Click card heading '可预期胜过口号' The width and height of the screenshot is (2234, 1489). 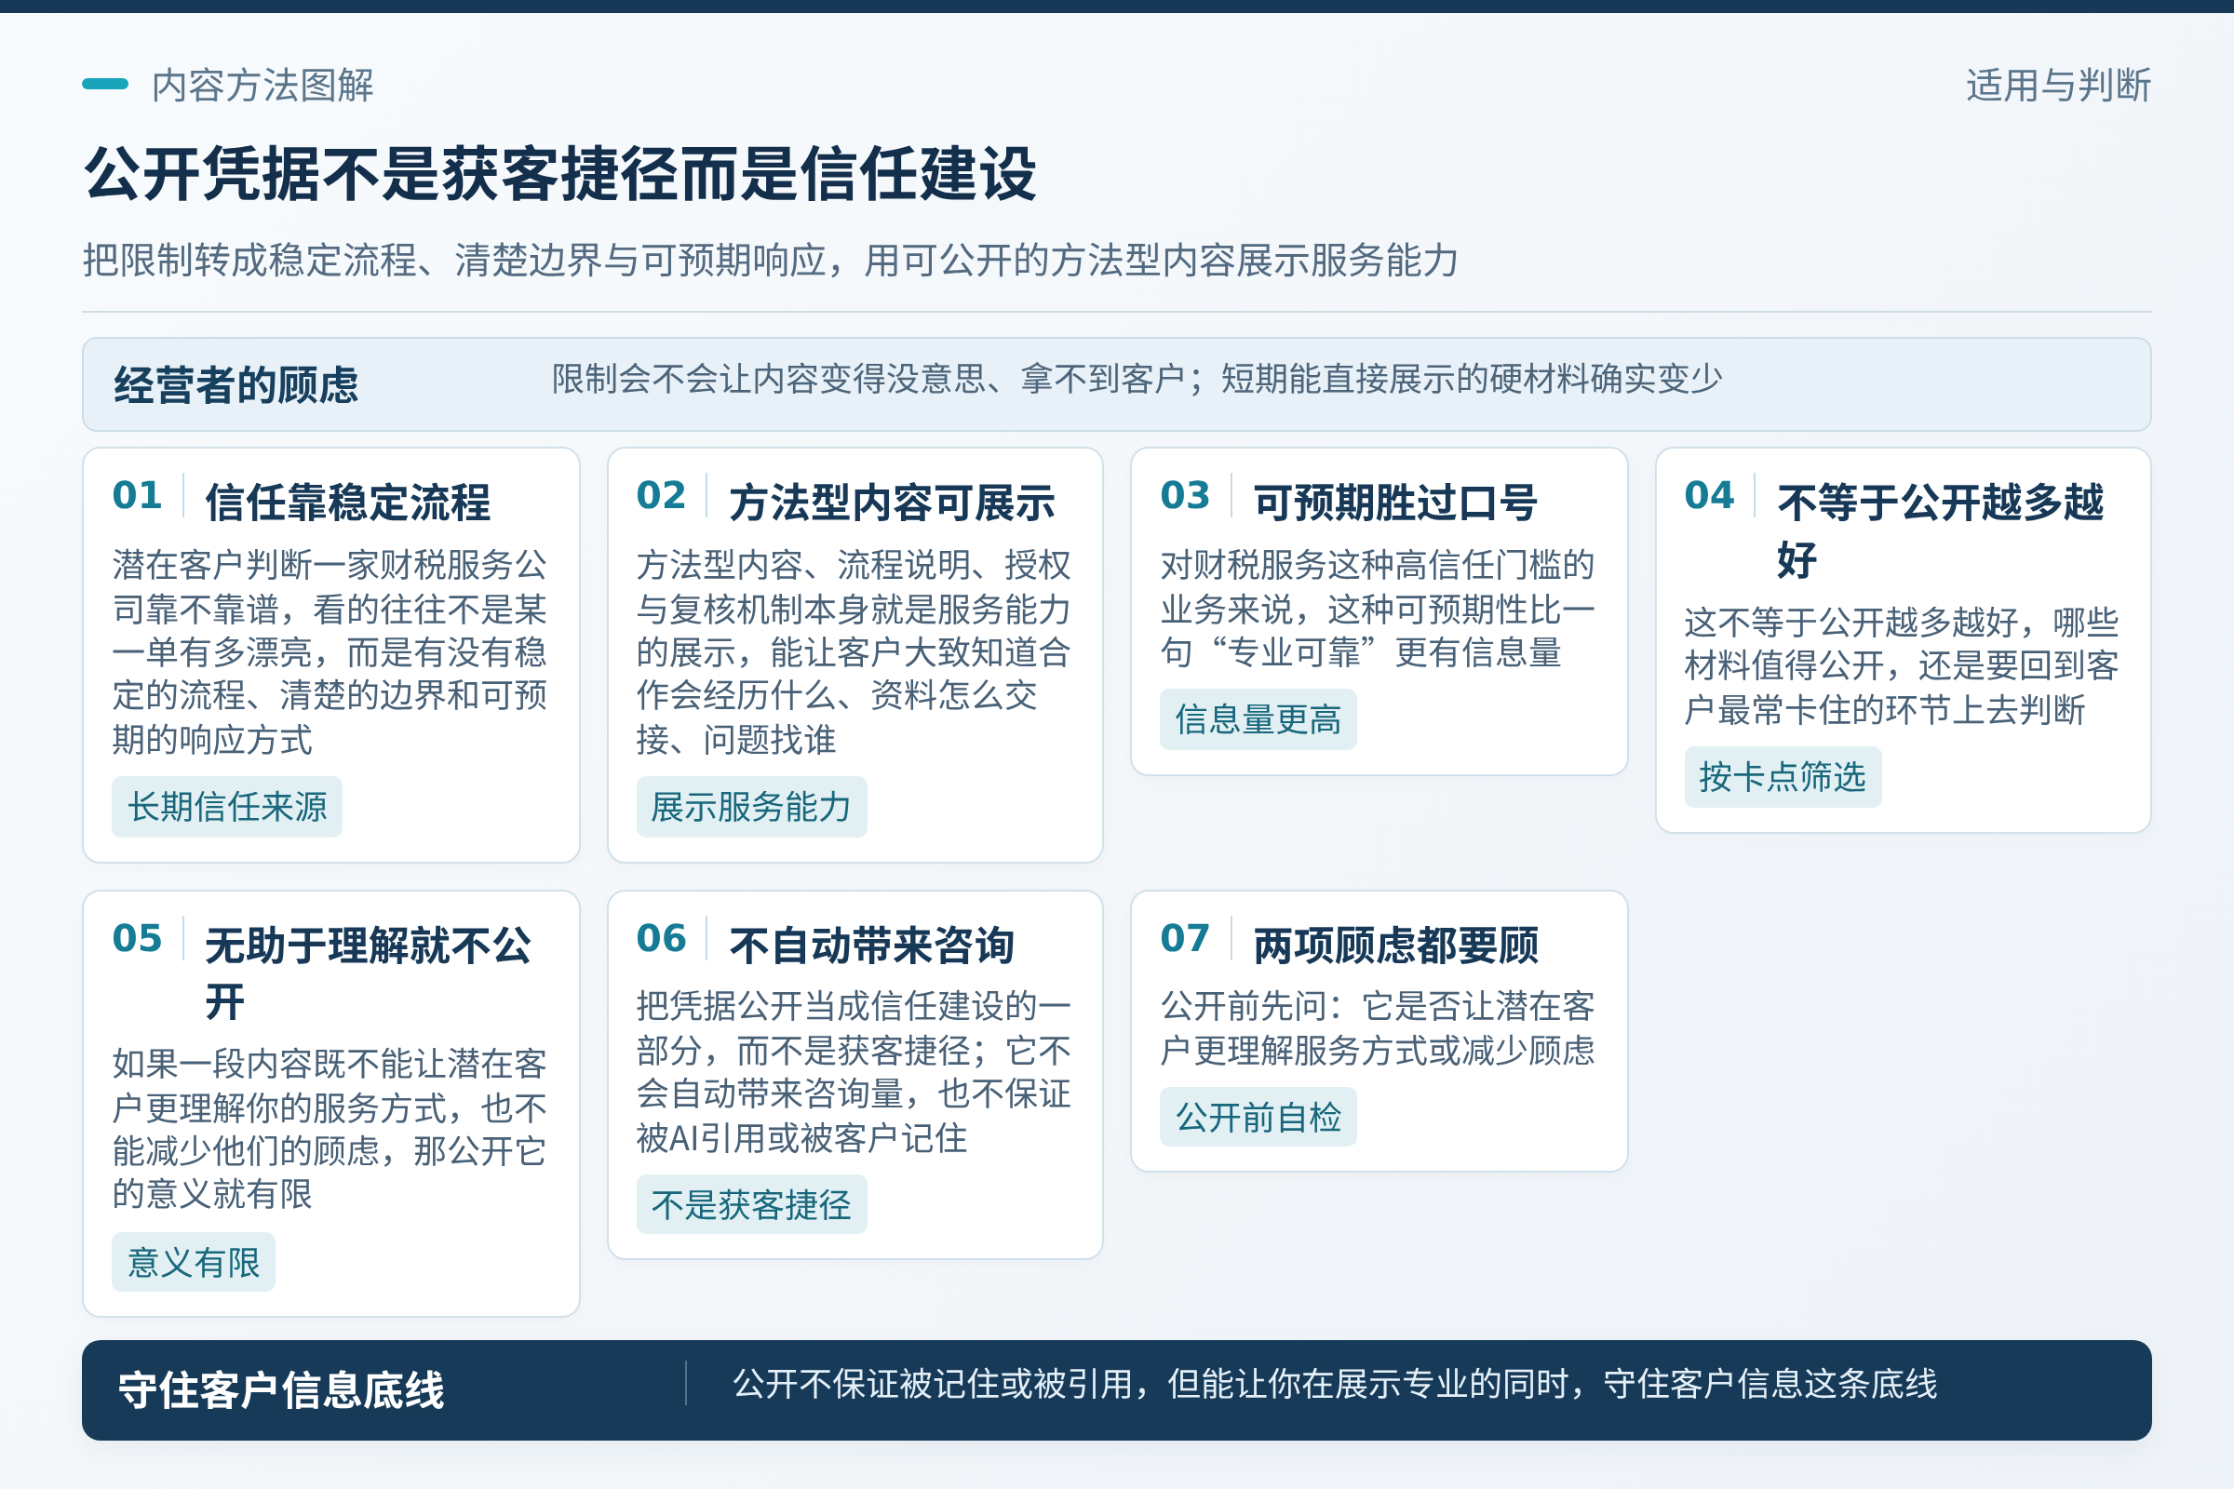point(1395,503)
